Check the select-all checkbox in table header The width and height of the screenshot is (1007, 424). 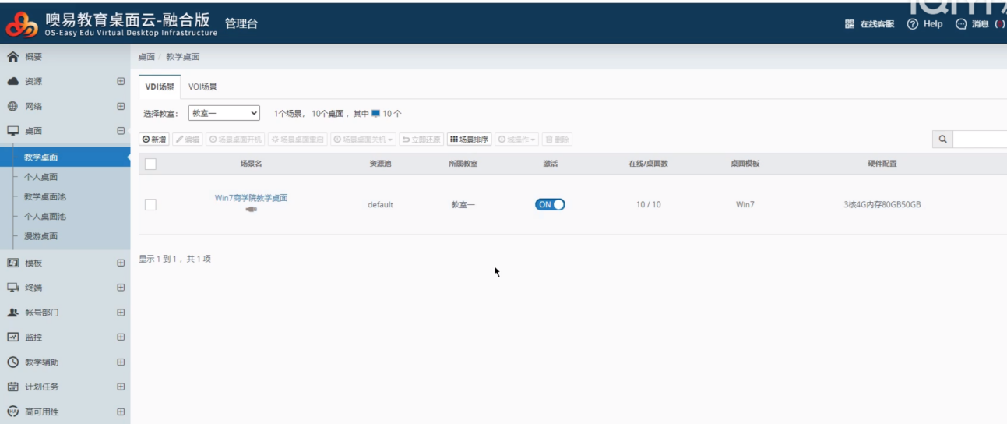151,164
